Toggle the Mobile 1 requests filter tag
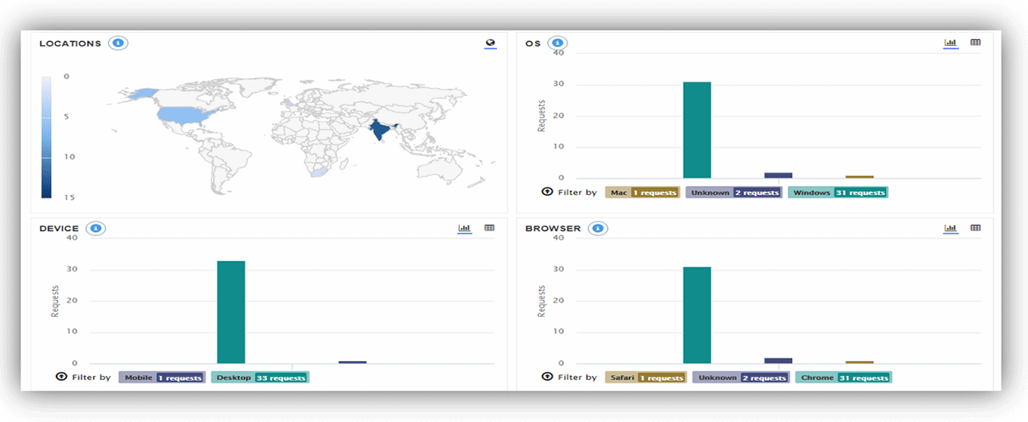The width and height of the screenshot is (1028, 422). [x=161, y=378]
